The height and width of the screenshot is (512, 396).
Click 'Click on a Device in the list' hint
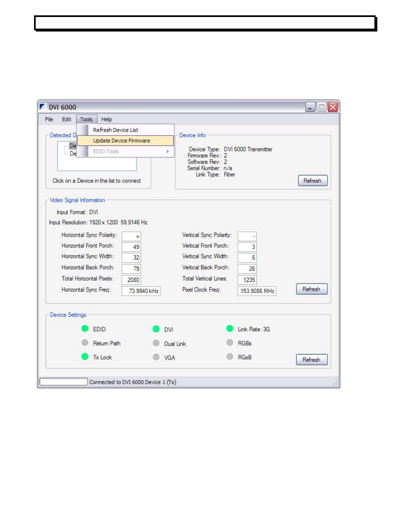tap(97, 181)
